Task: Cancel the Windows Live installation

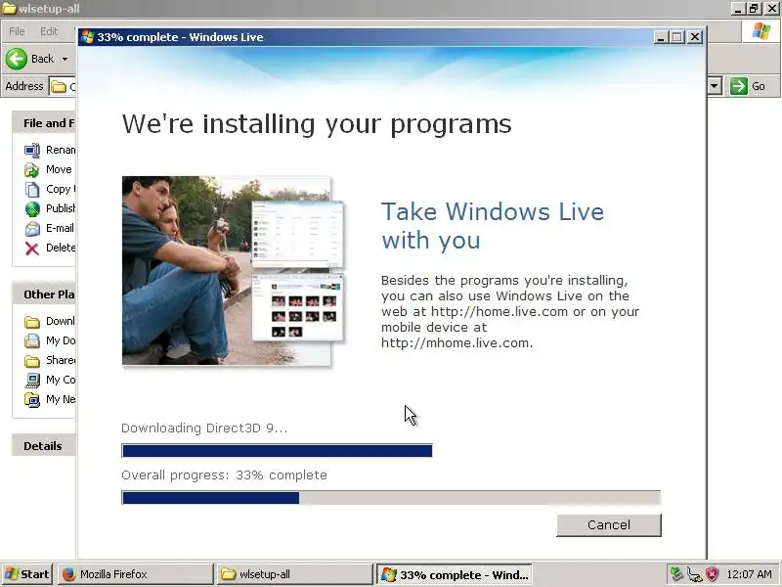Action: point(608,525)
